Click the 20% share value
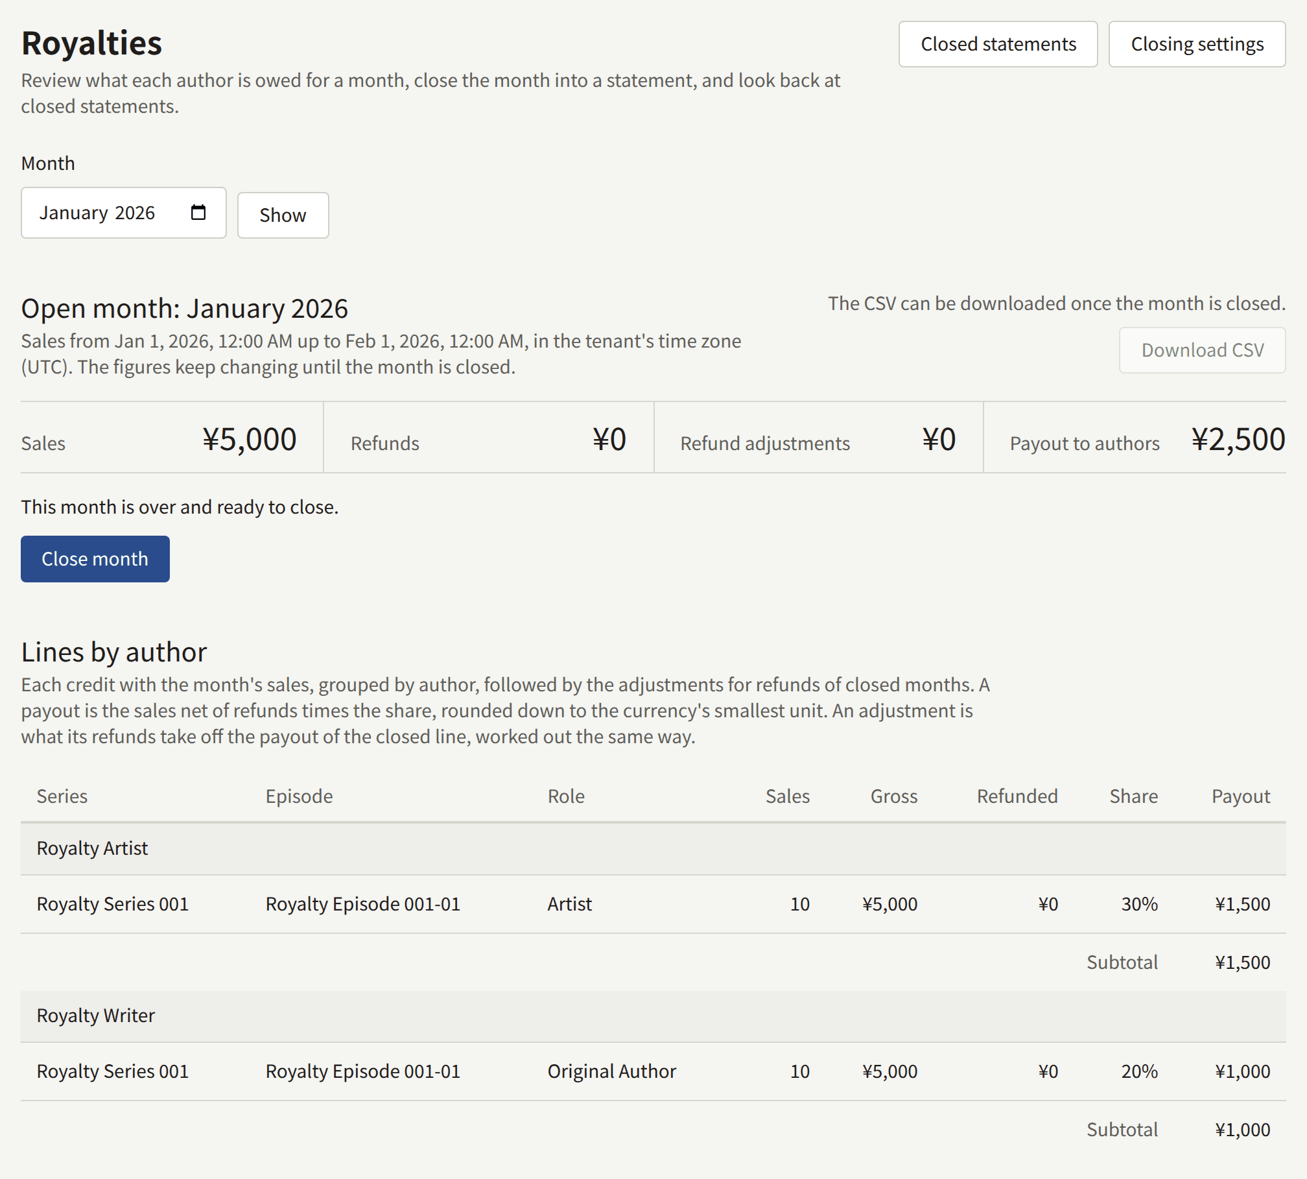 click(x=1140, y=1071)
